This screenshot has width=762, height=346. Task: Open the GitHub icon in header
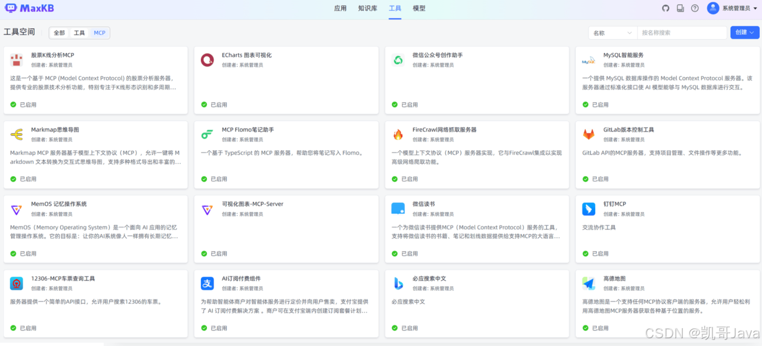pos(665,8)
